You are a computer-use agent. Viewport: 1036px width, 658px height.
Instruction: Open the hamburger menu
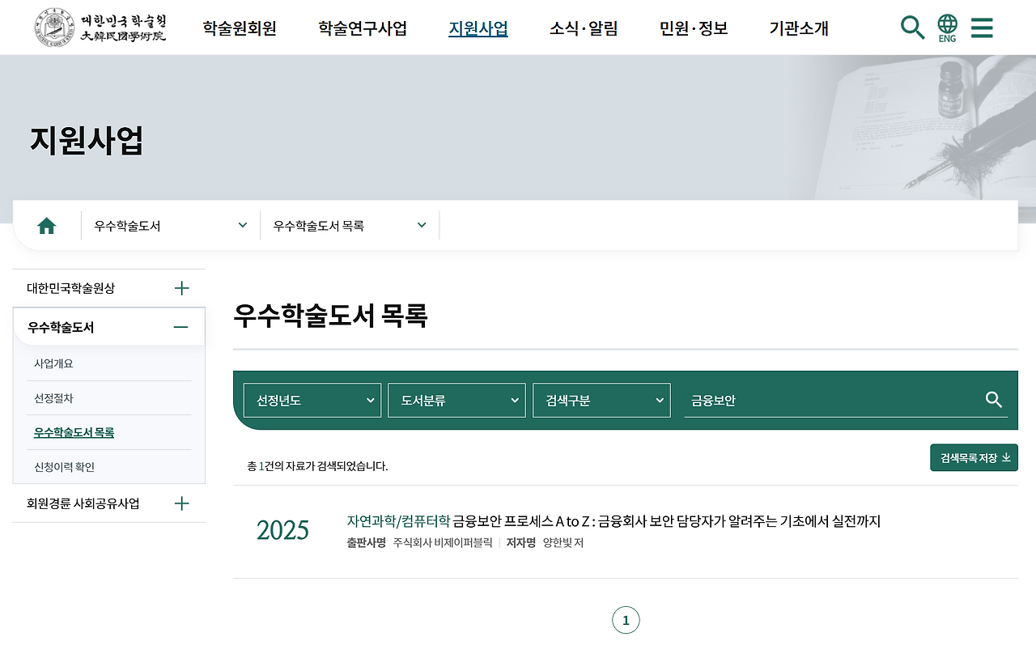click(982, 27)
